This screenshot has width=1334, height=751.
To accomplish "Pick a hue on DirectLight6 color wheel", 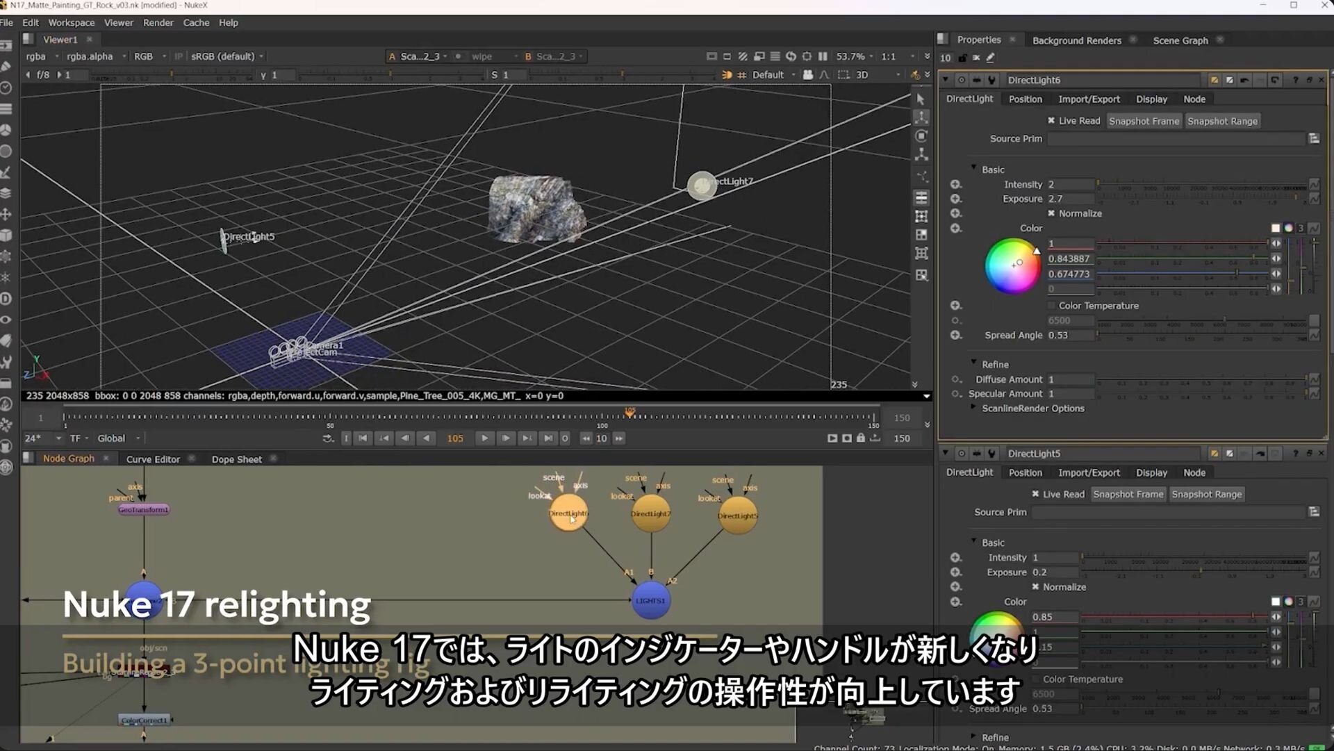I will tap(1012, 265).
